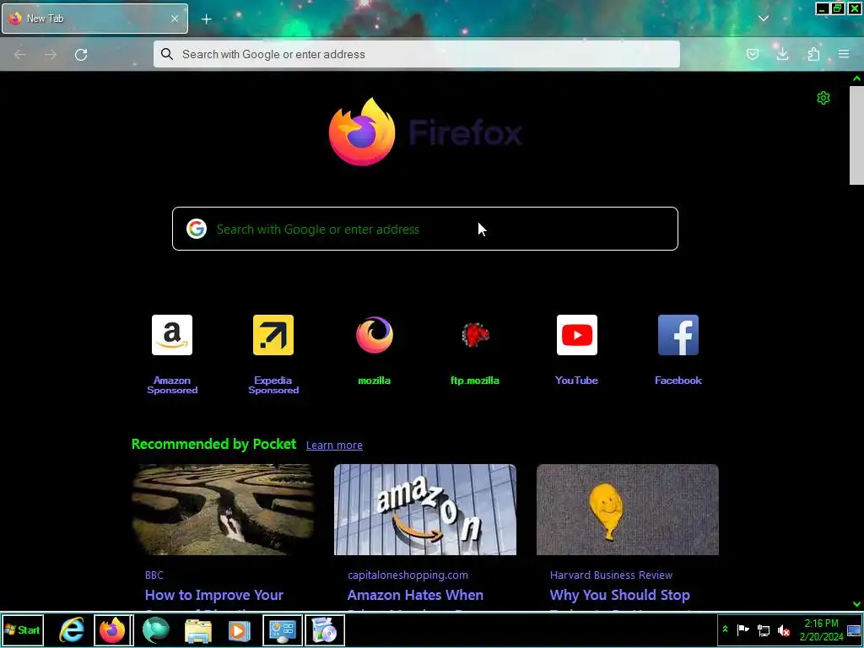Close the New Tab tab

[174, 19]
